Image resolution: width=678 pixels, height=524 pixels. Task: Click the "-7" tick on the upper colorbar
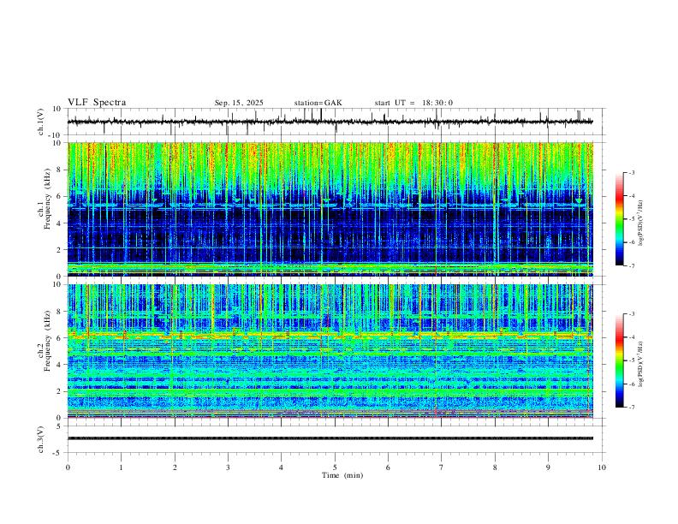pyautogui.click(x=632, y=266)
